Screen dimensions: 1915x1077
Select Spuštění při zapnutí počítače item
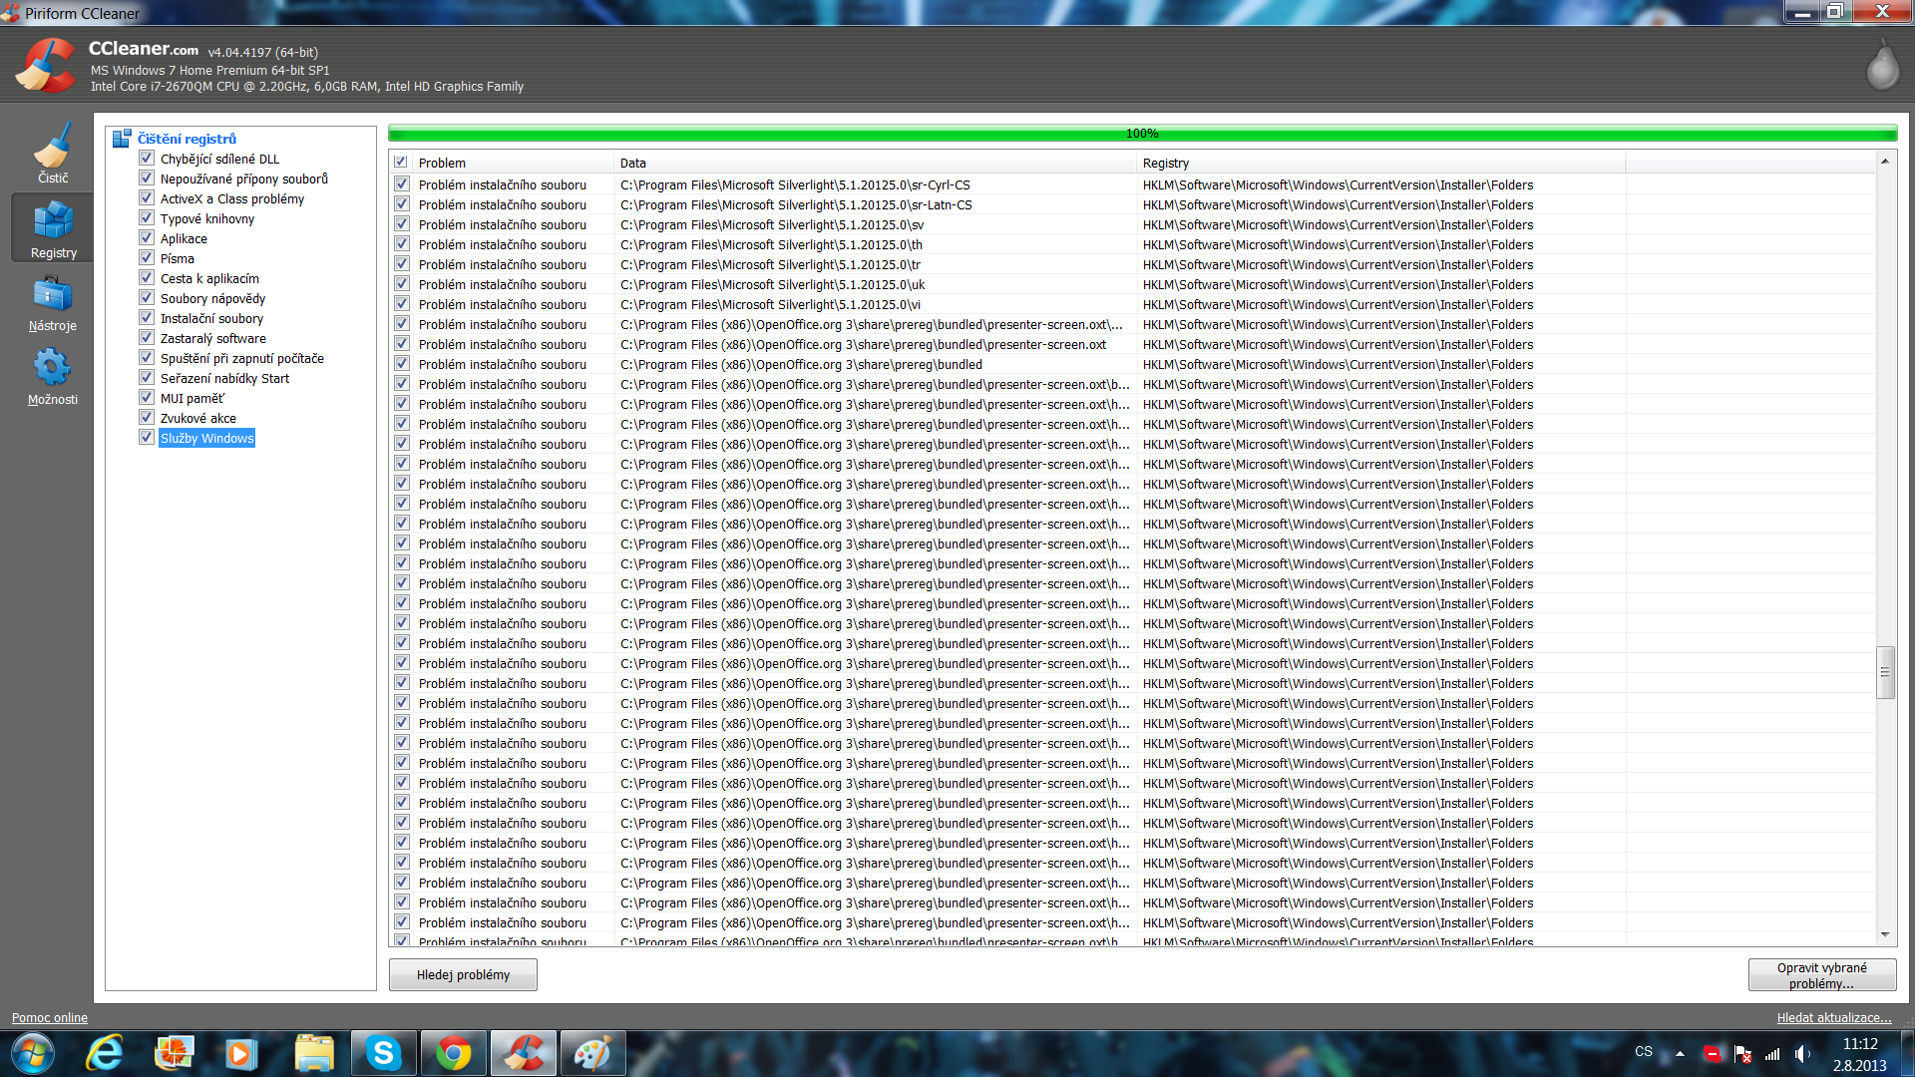(242, 358)
